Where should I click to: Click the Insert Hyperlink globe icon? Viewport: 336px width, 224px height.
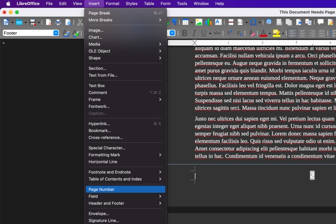point(269,21)
